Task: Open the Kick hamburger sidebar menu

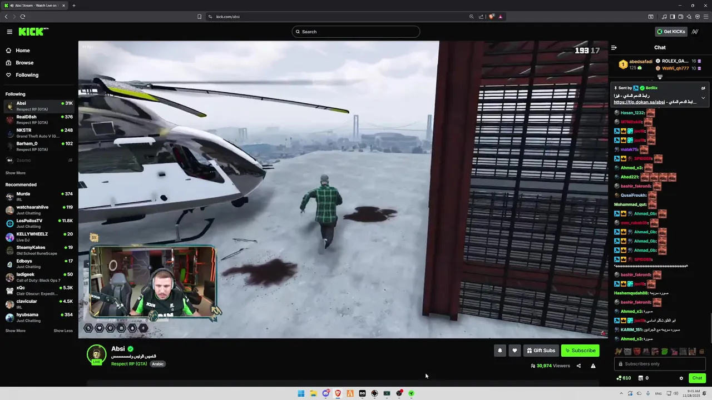Action: click(x=9, y=32)
